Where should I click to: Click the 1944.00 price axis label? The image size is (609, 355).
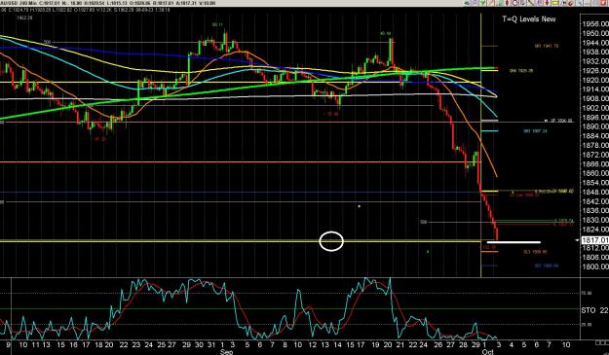[595, 43]
